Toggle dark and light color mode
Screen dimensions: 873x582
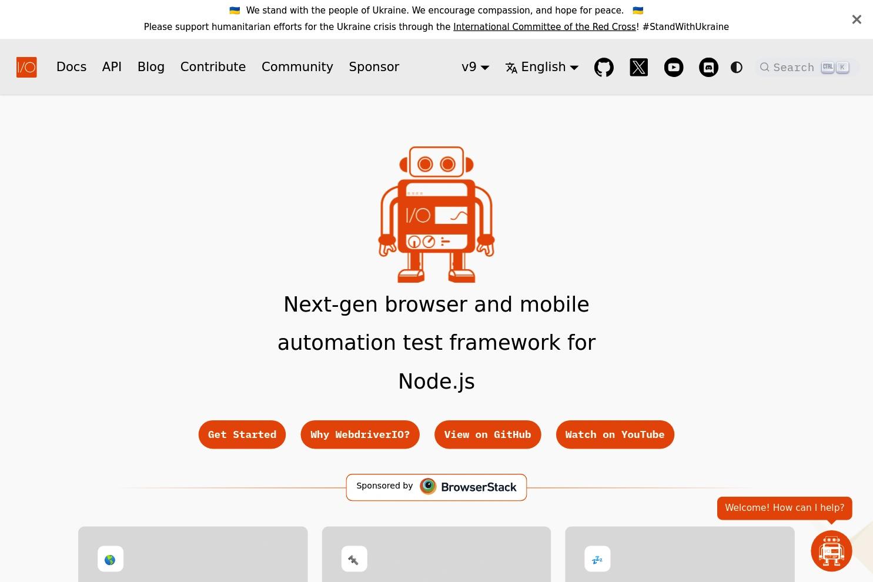coord(737,67)
